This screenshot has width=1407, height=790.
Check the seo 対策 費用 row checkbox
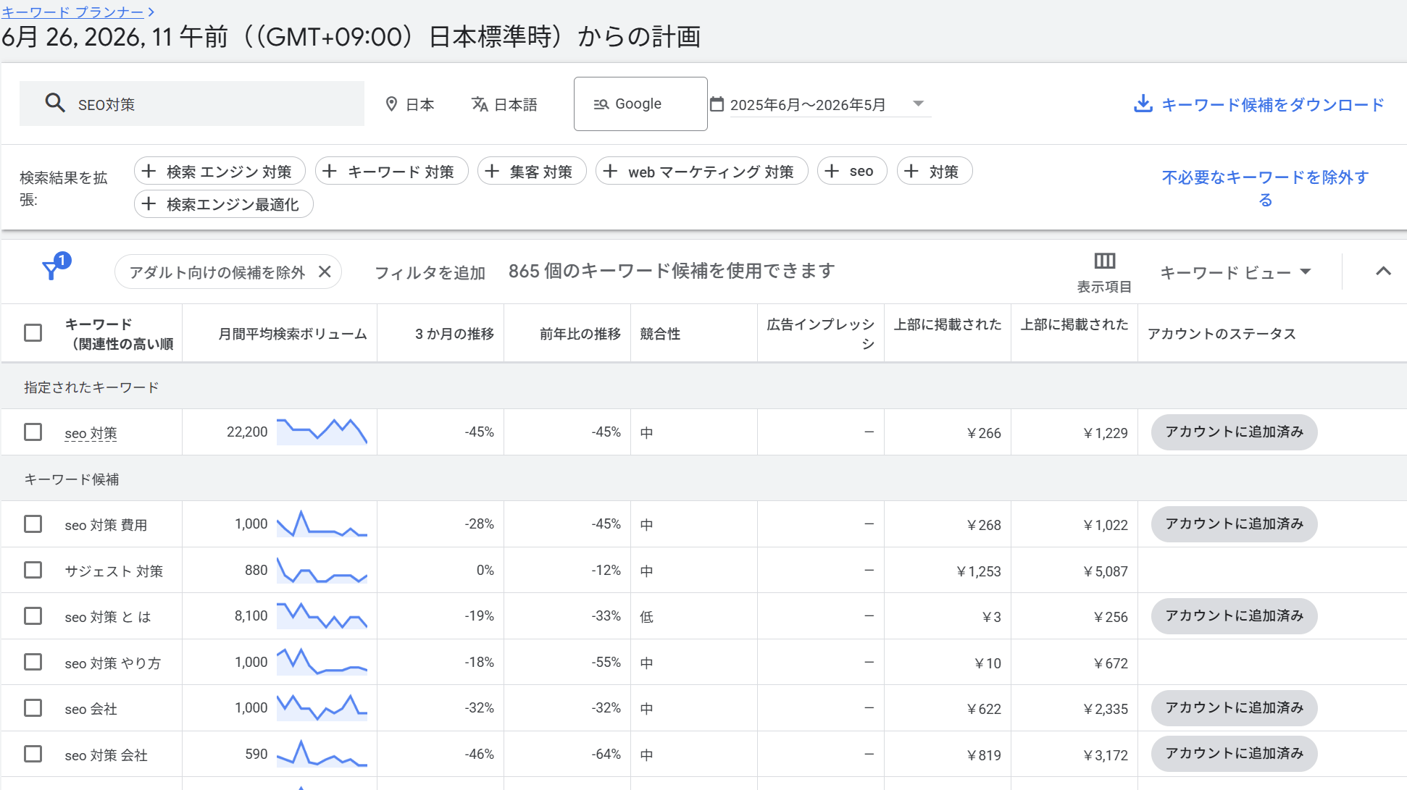pos(33,524)
